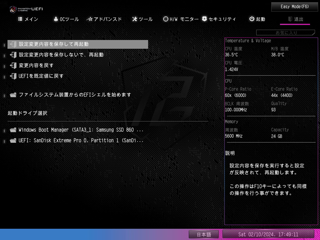Select 設定変更内容を保存して再起動
The image size is (320, 240).
click(78, 44)
